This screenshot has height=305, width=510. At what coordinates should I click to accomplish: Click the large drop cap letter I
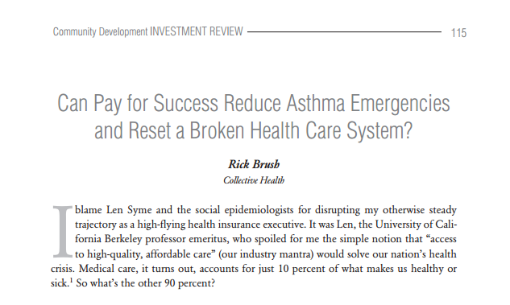62,231
